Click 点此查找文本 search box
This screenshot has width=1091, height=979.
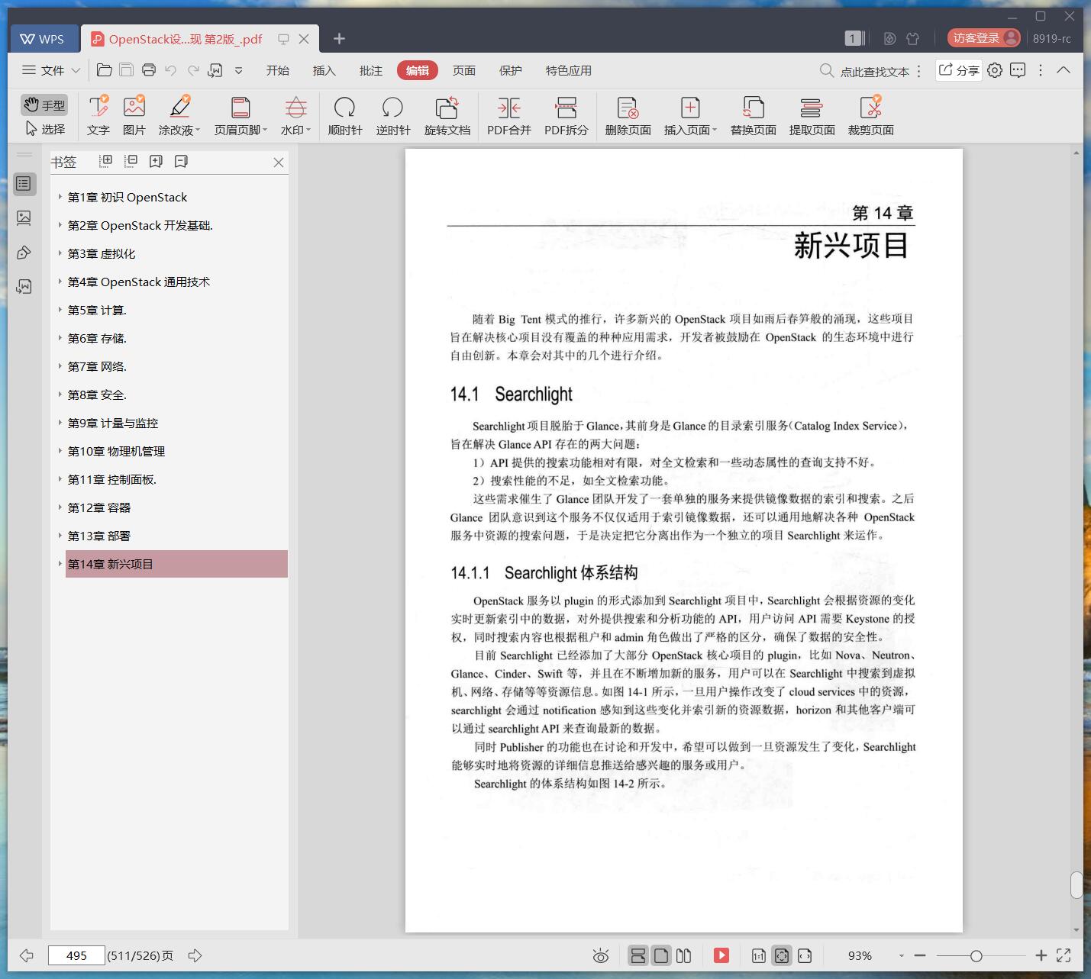click(x=864, y=71)
